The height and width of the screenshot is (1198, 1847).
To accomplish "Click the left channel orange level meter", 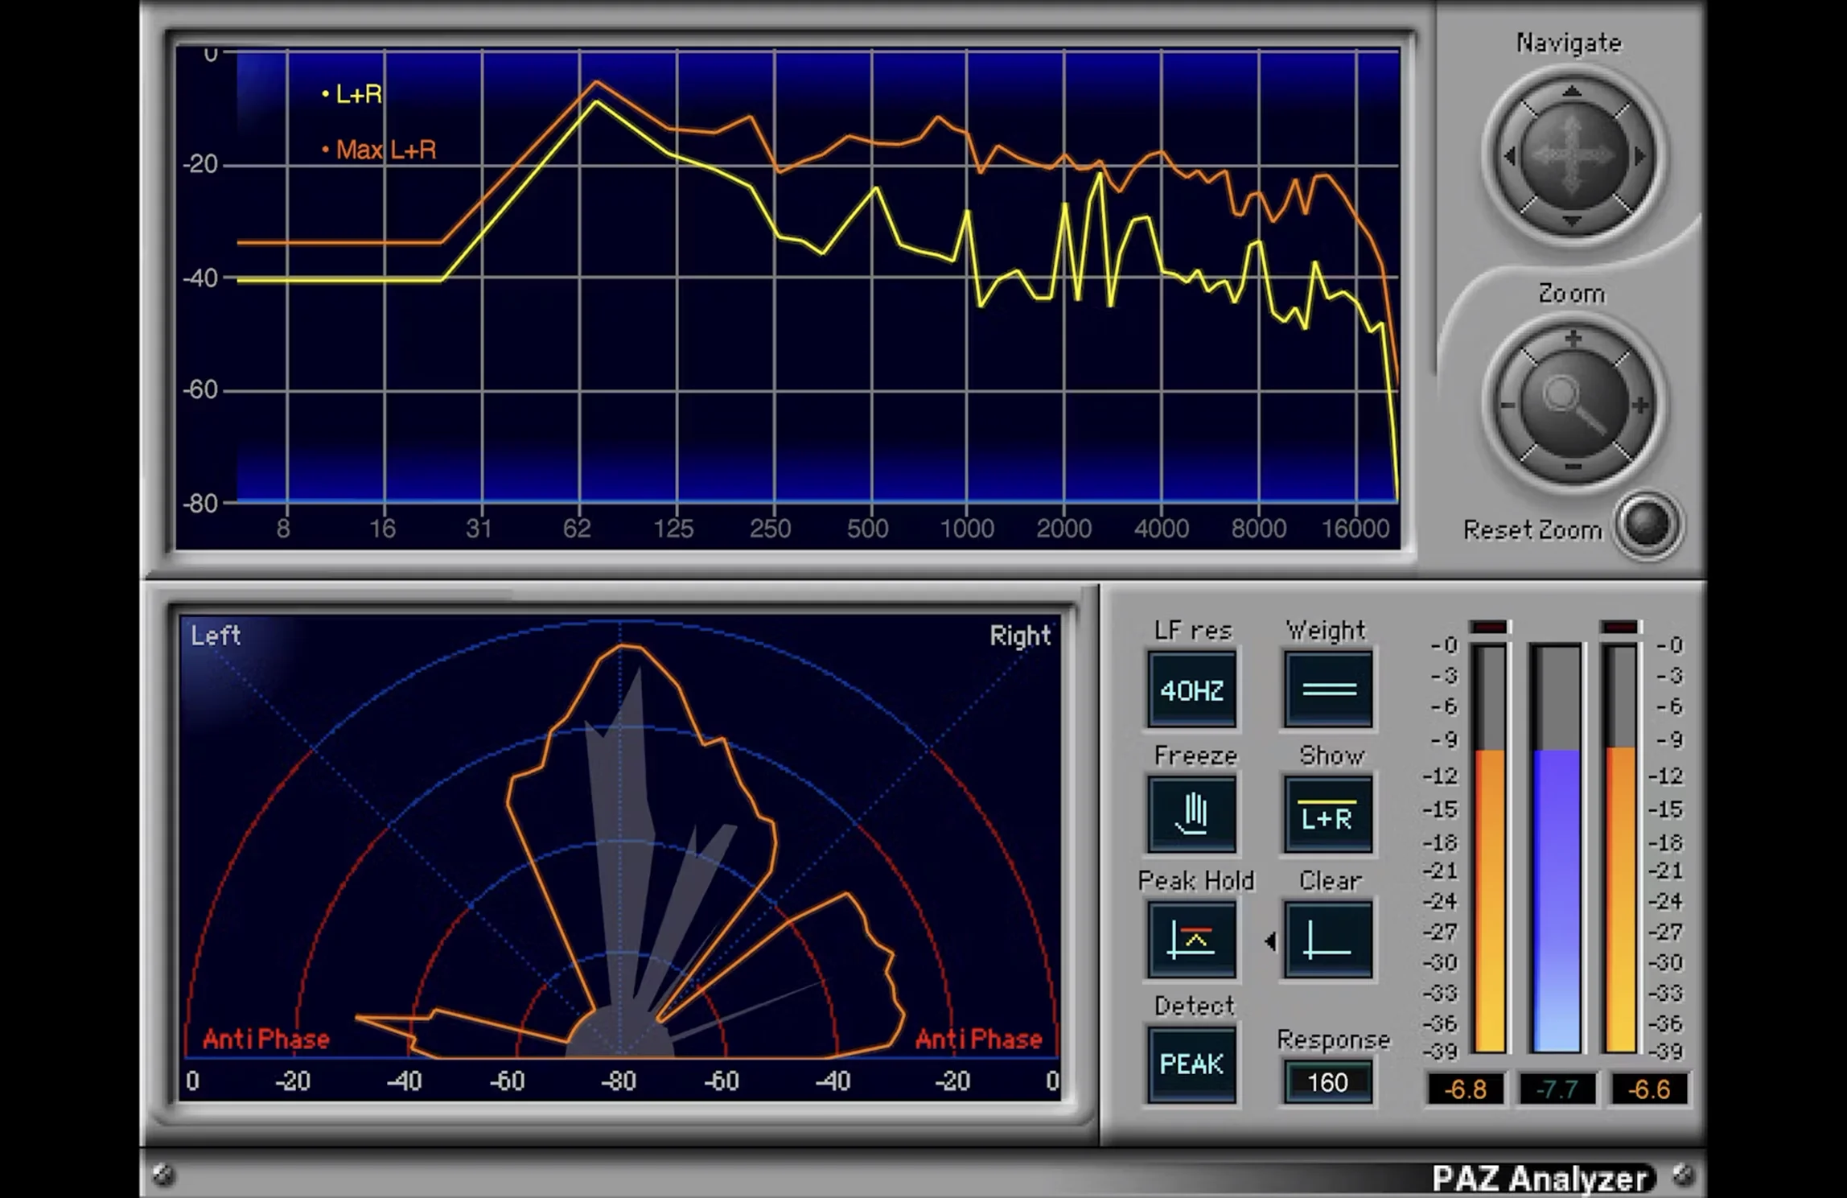I will click(1490, 848).
